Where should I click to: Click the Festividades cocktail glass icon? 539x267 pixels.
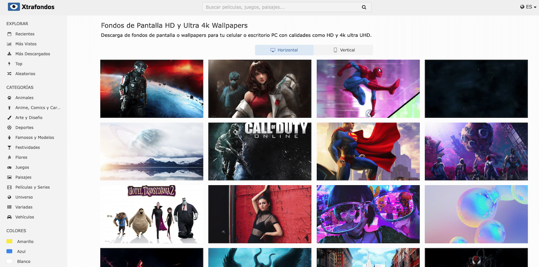click(x=9, y=147)
